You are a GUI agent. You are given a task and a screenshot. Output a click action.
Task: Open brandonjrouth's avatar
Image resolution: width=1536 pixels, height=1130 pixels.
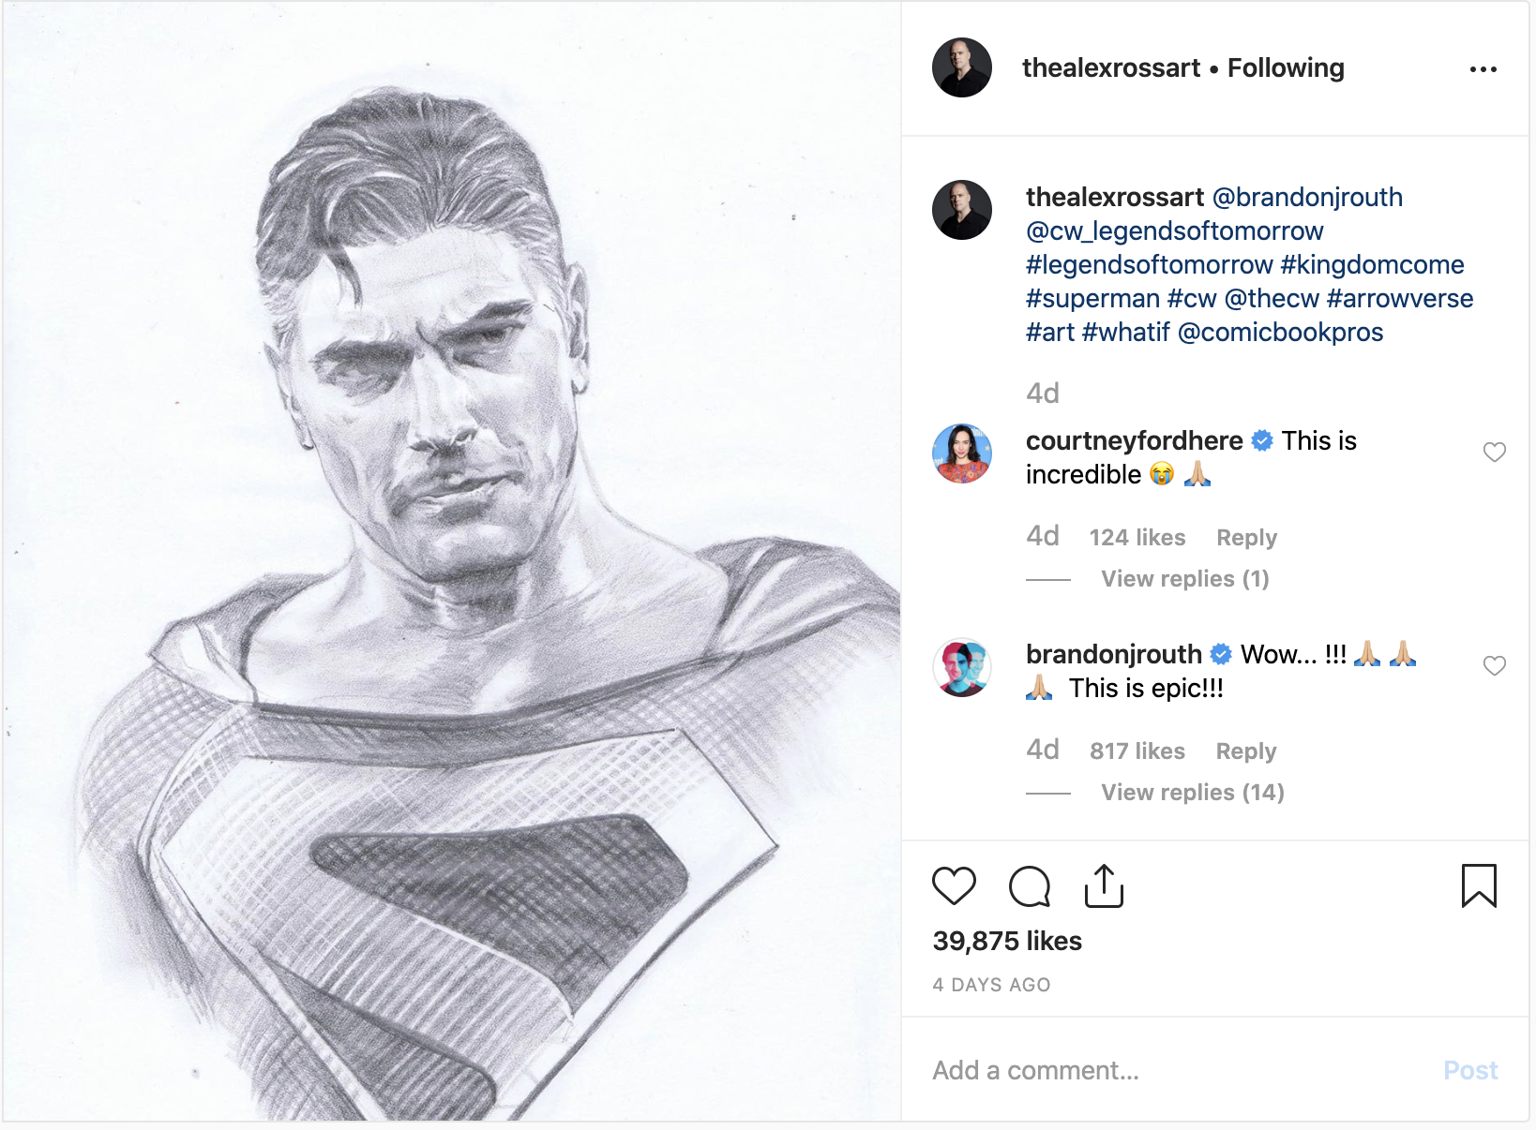[x=962, y=667]
